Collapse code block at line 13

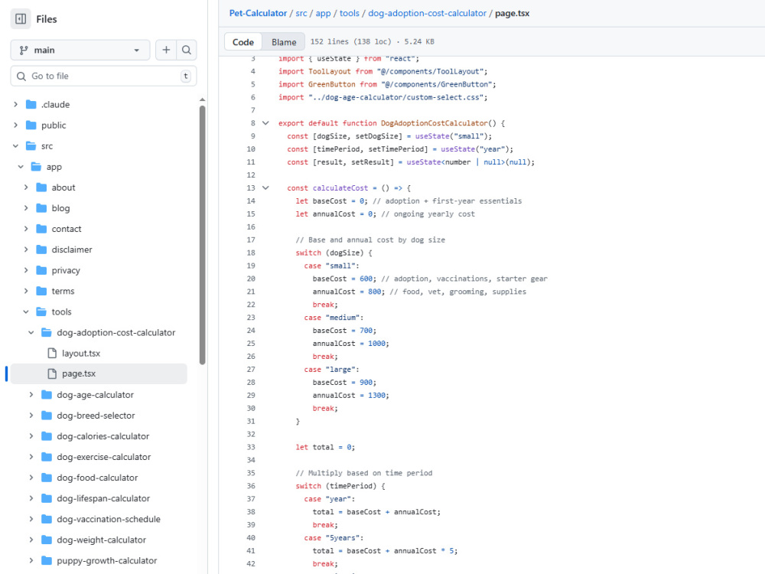265,188
